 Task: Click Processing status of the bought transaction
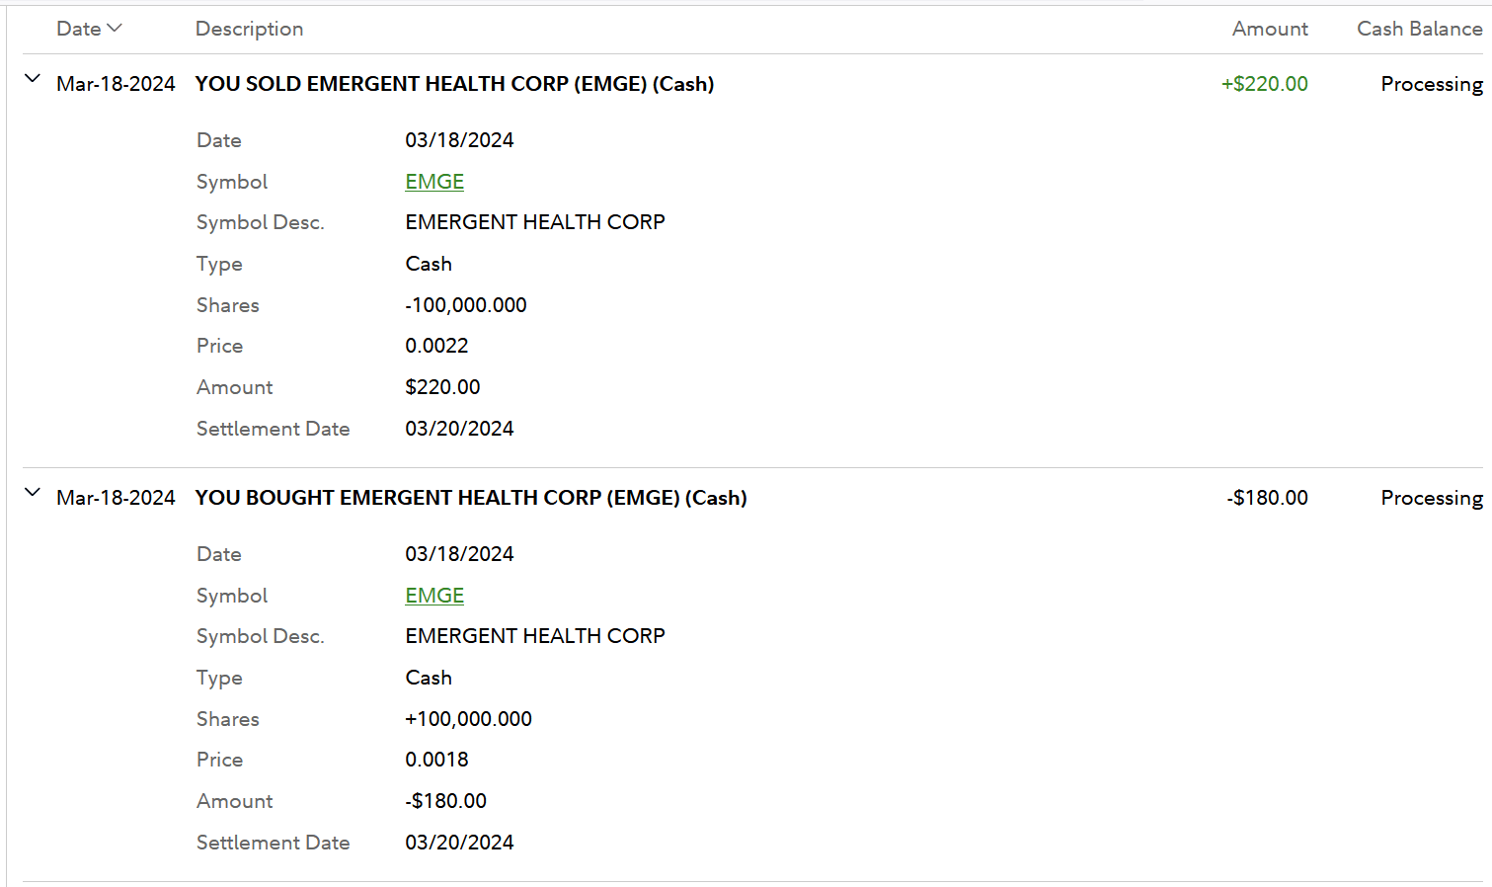tap(1431, 498)
